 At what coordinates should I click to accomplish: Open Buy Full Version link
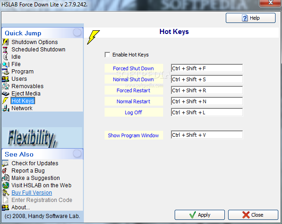(x=32, y=193)
